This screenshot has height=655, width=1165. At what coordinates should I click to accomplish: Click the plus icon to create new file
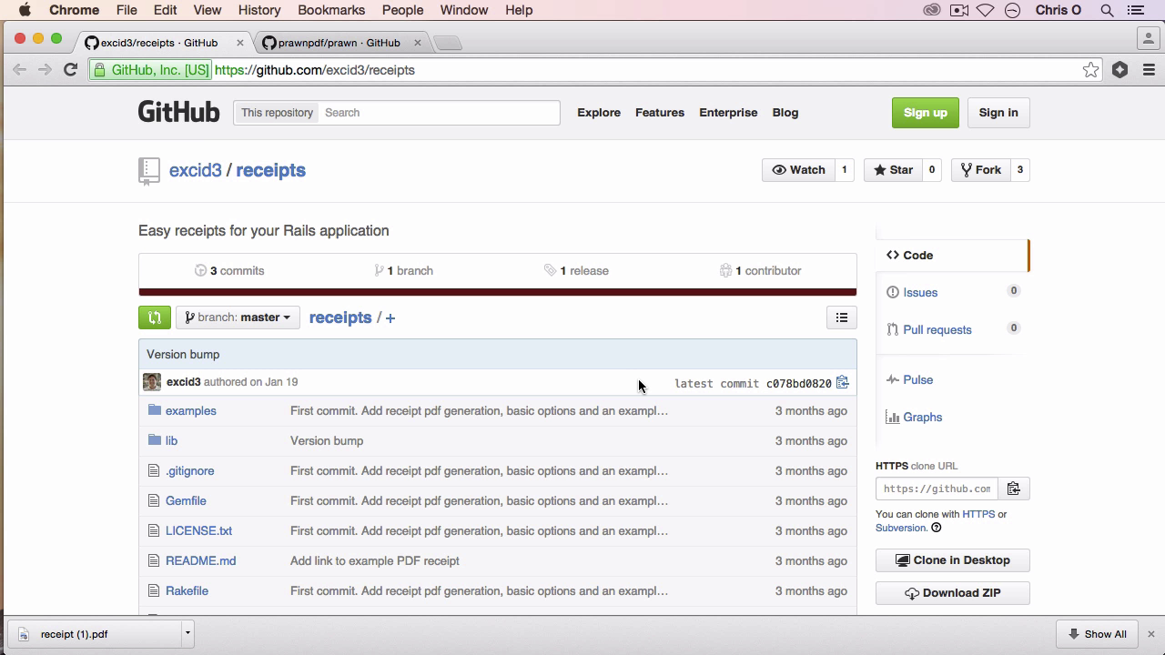click(390, 318)
